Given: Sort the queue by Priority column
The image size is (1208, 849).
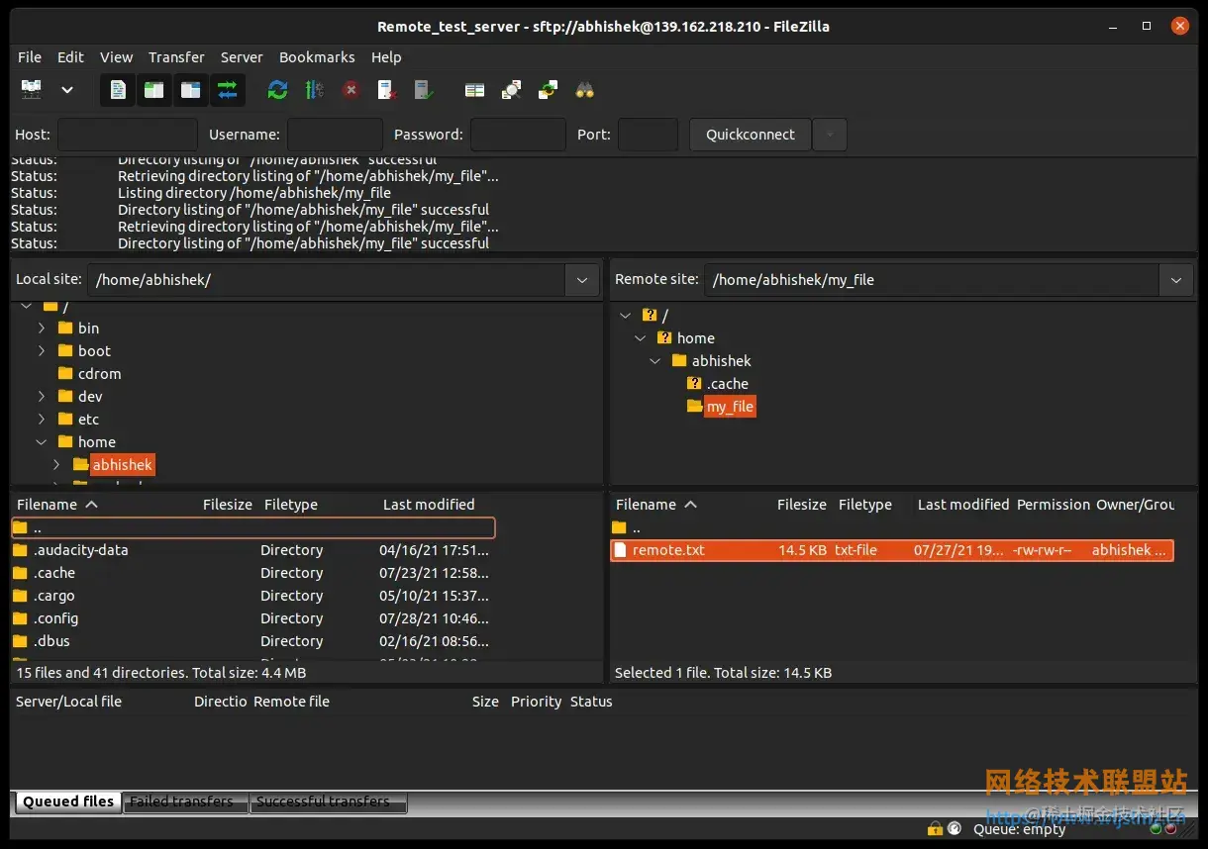Looking at the screenshot, I should click(536, 702).
